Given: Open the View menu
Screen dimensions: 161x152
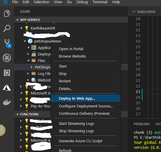Looking at the screenshot, I should tap(58, 2).
